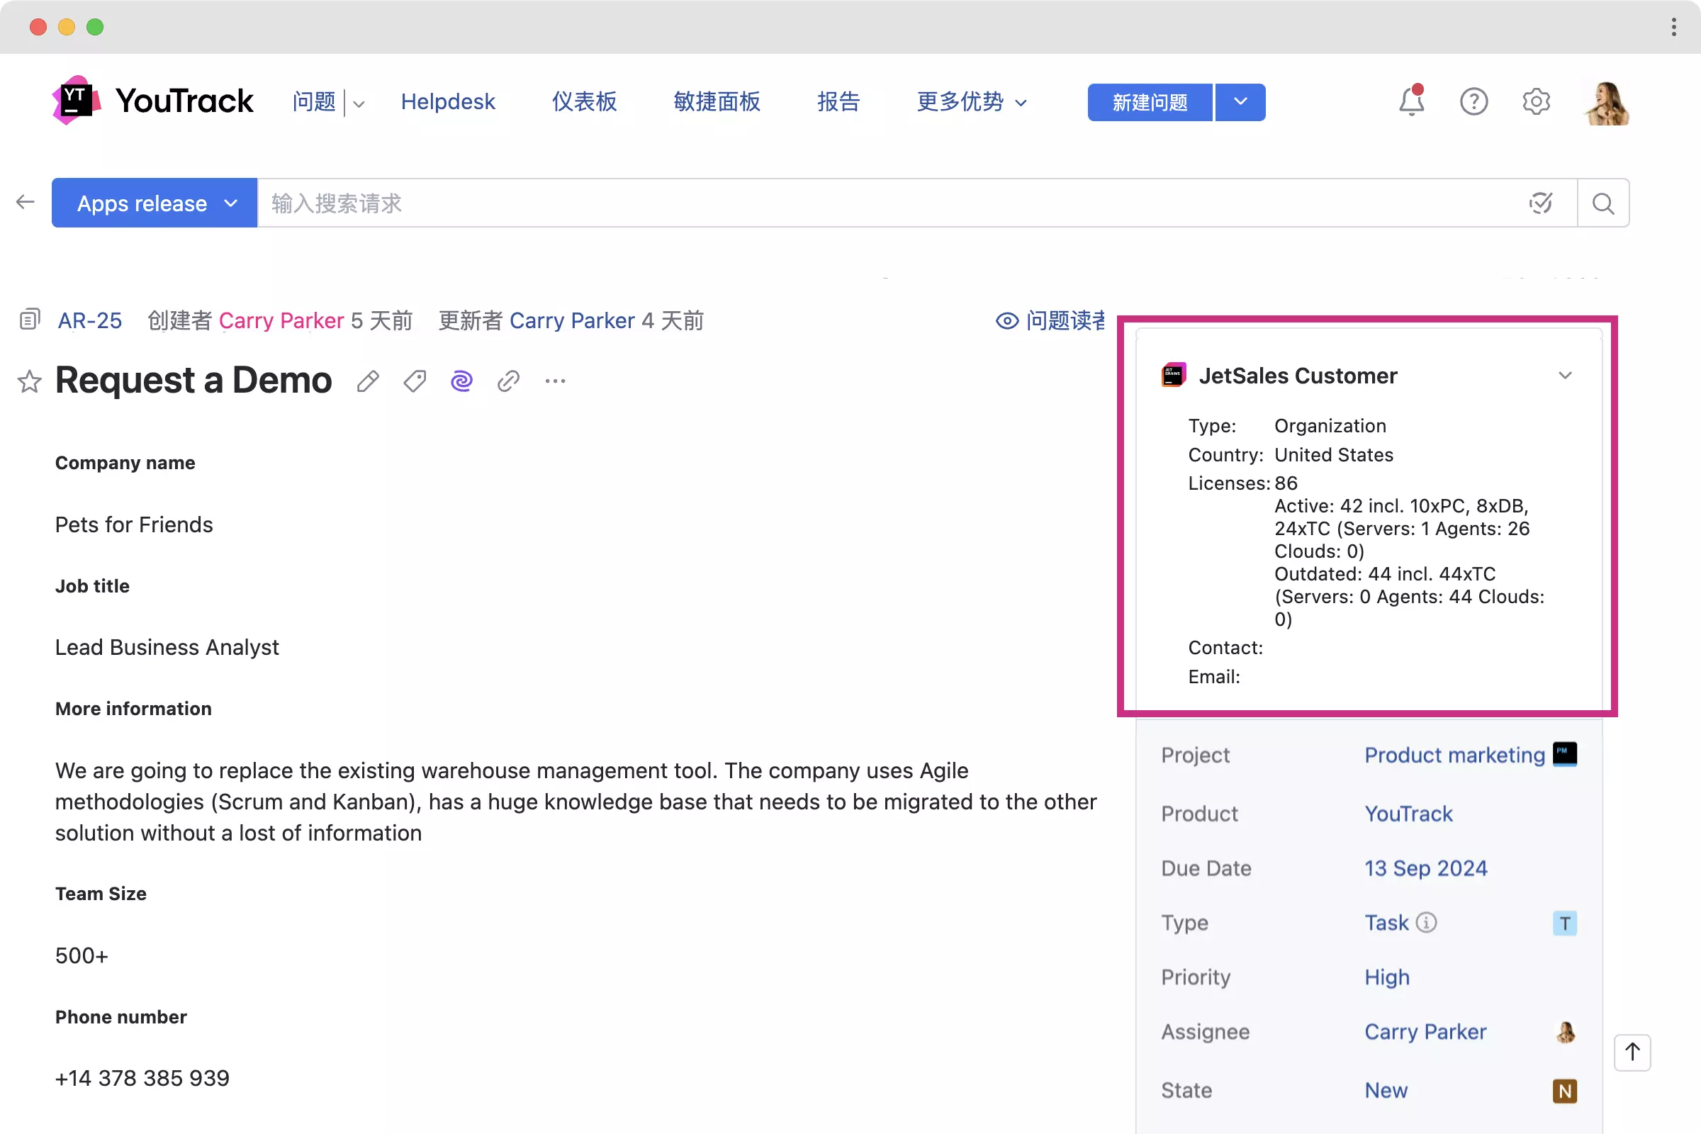Open the three-dots more actions menu

(556, 381)
